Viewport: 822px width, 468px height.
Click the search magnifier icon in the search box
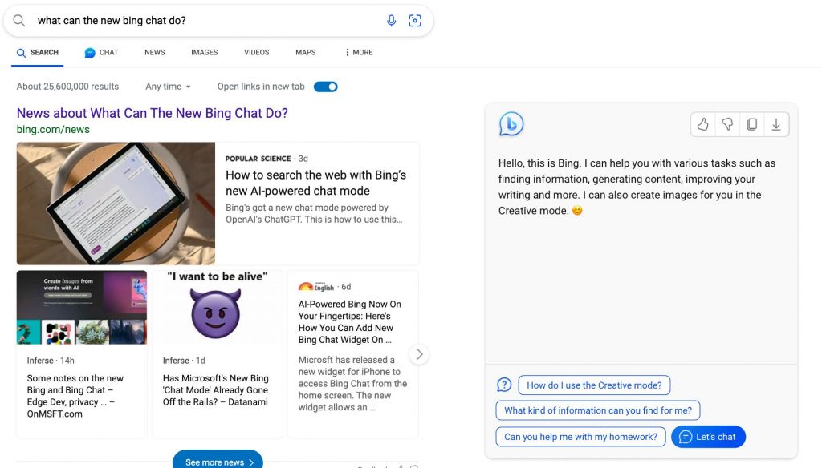pos(19,20)
